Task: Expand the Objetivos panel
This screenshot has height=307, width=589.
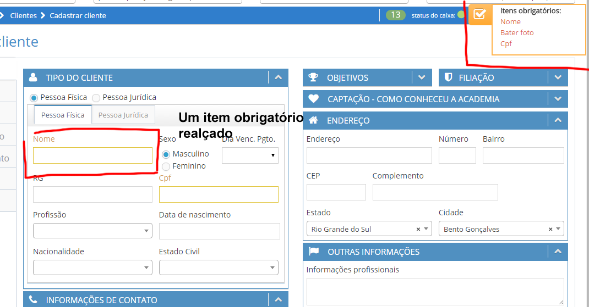Action: click(422, 77)
